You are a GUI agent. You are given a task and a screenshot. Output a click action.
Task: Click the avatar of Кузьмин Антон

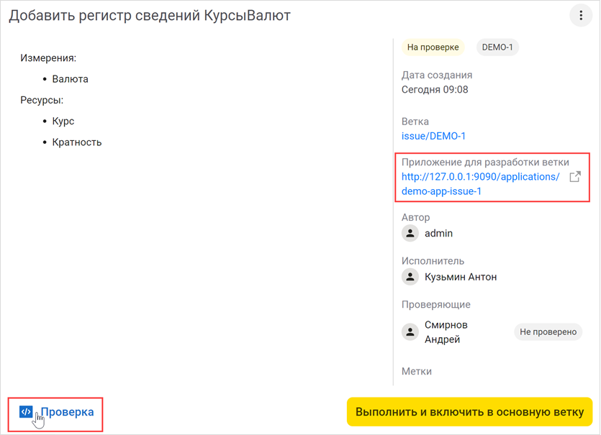410,276
